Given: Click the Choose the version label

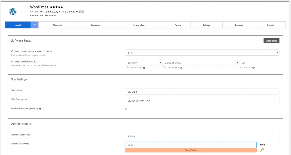Looking at the screenshot, I should coord(32,51).
